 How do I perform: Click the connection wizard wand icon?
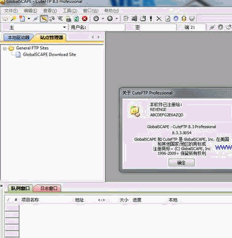[x=14, y=19]
